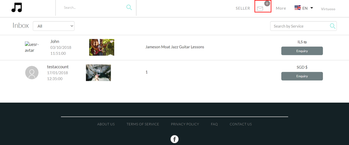Switch to SELLER mode in header

pyautogui.click(x=243, y=8)
